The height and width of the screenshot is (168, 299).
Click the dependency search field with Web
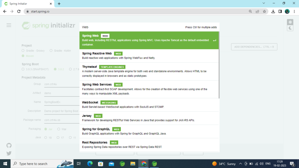[x=132, y=27]
